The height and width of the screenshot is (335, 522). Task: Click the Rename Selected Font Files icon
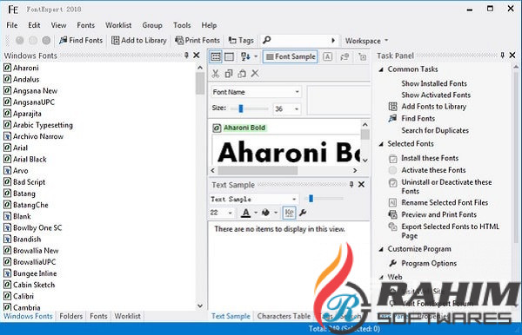click(x=393, y=202)
